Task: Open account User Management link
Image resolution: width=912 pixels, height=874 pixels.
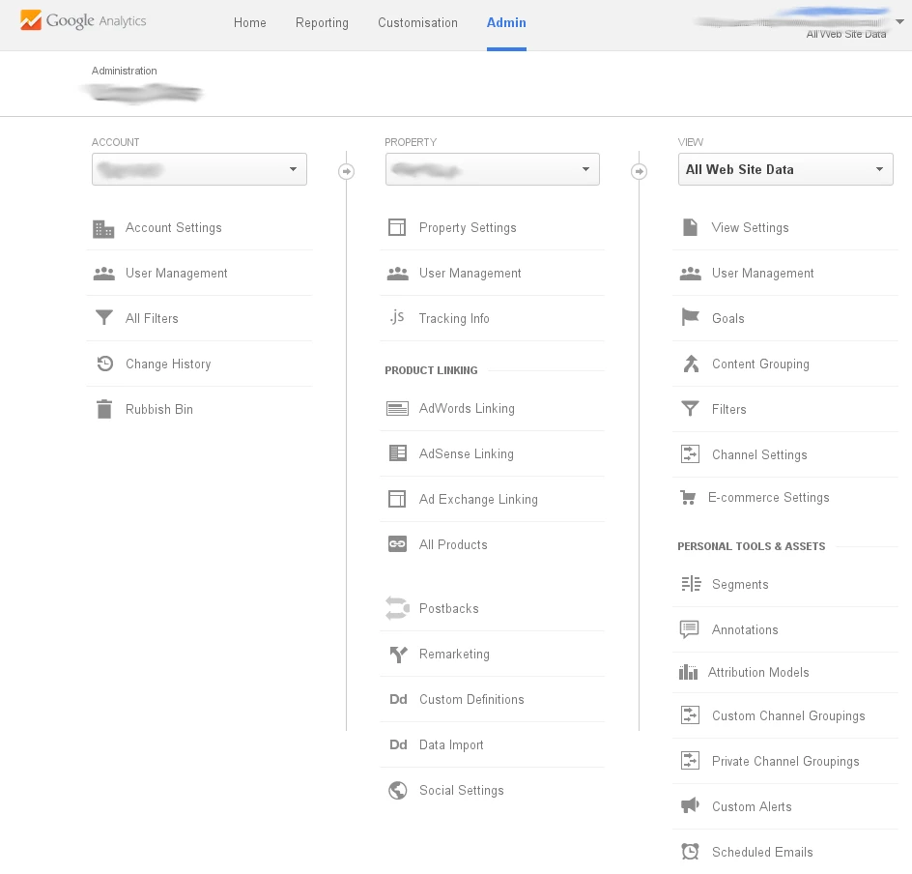Action: click(177, 273)
